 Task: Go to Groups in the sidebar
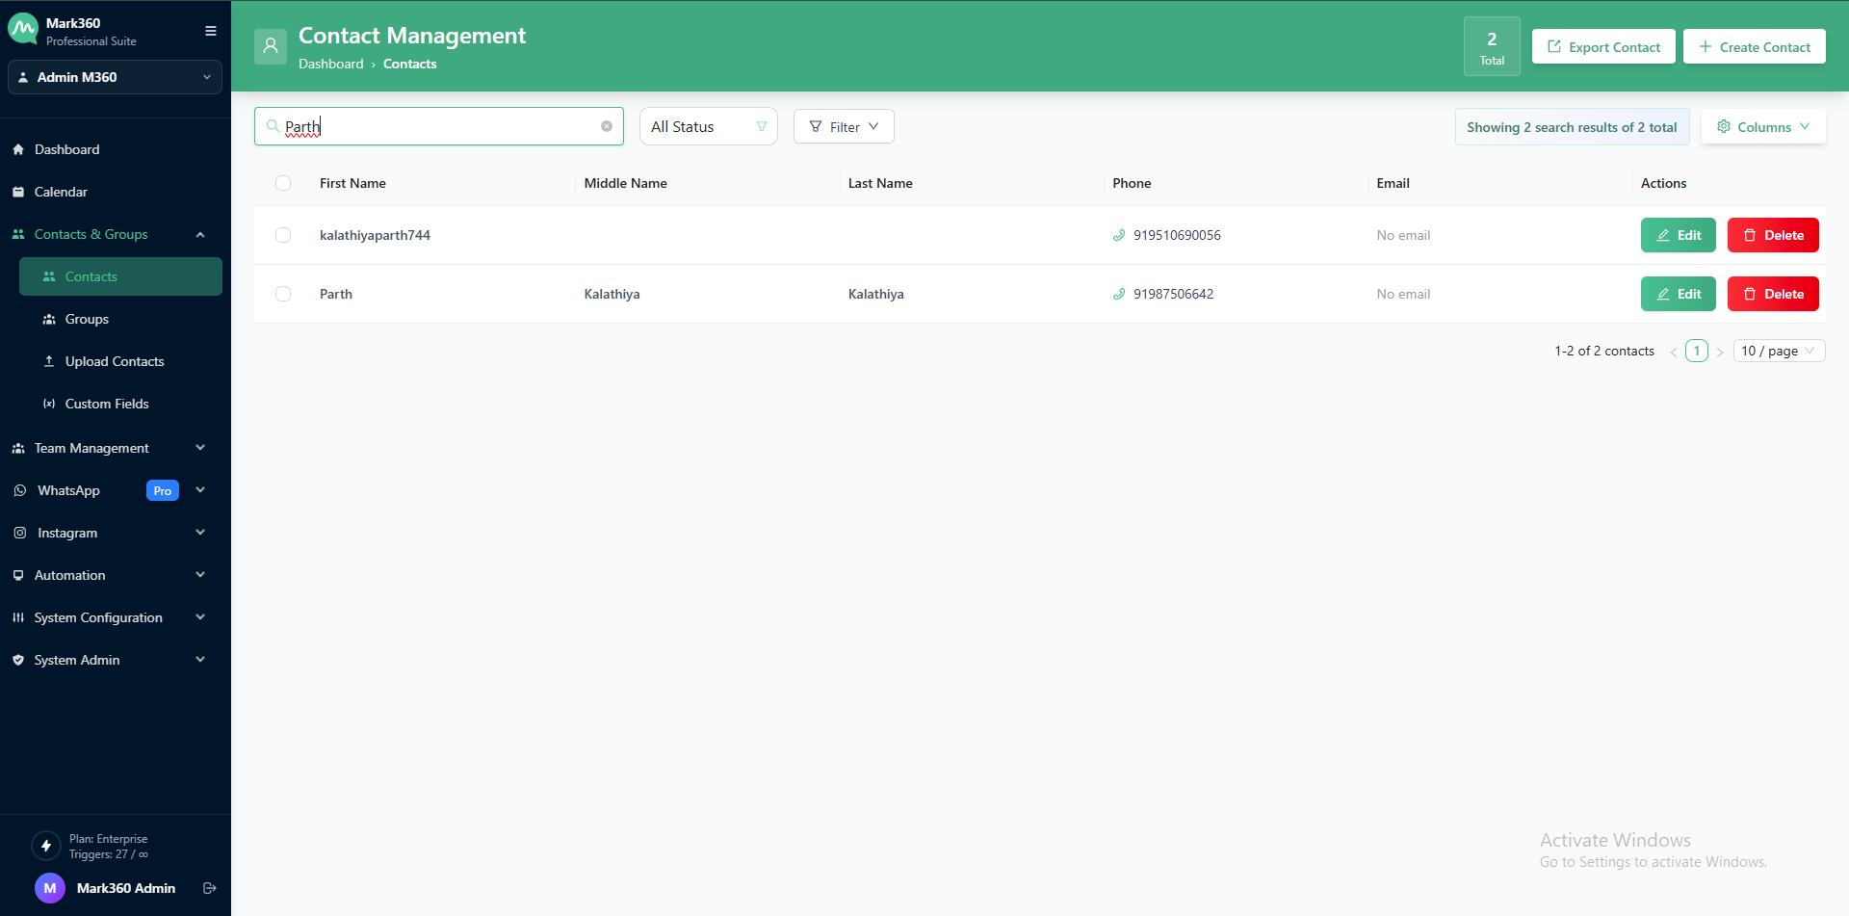[87, 319]
